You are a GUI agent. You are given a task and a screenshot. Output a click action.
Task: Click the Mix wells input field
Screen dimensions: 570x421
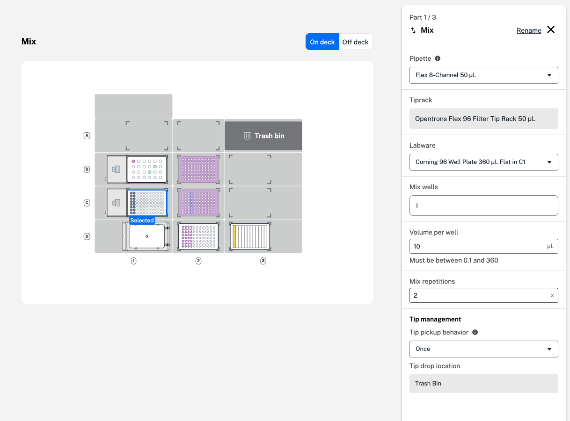(x=483, y=206)
